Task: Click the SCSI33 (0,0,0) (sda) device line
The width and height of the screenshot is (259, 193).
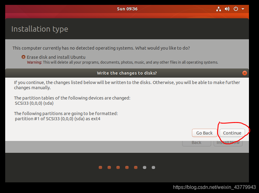Action: [x=34, y=103]
